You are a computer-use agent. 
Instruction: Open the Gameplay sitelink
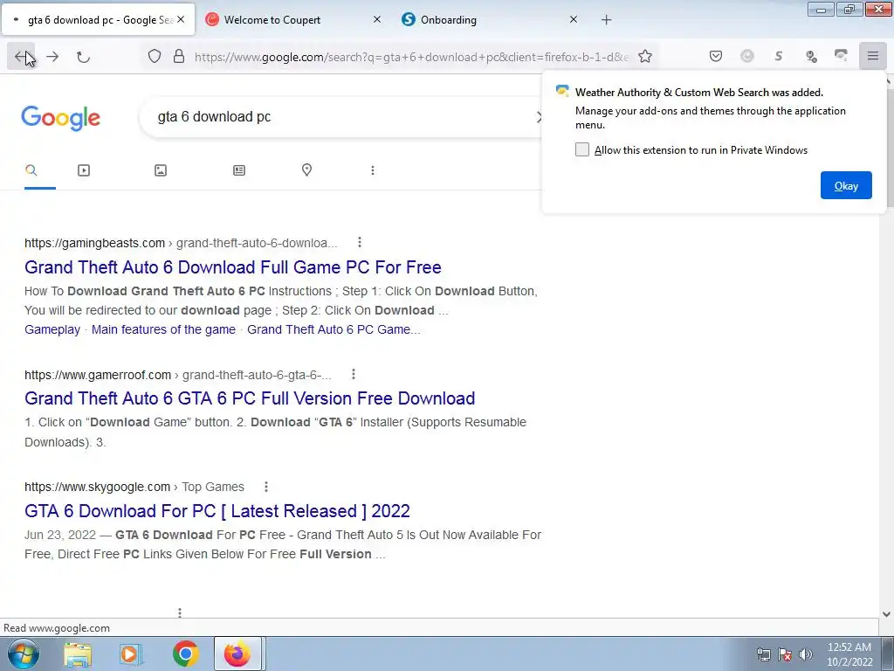point(52,329)
